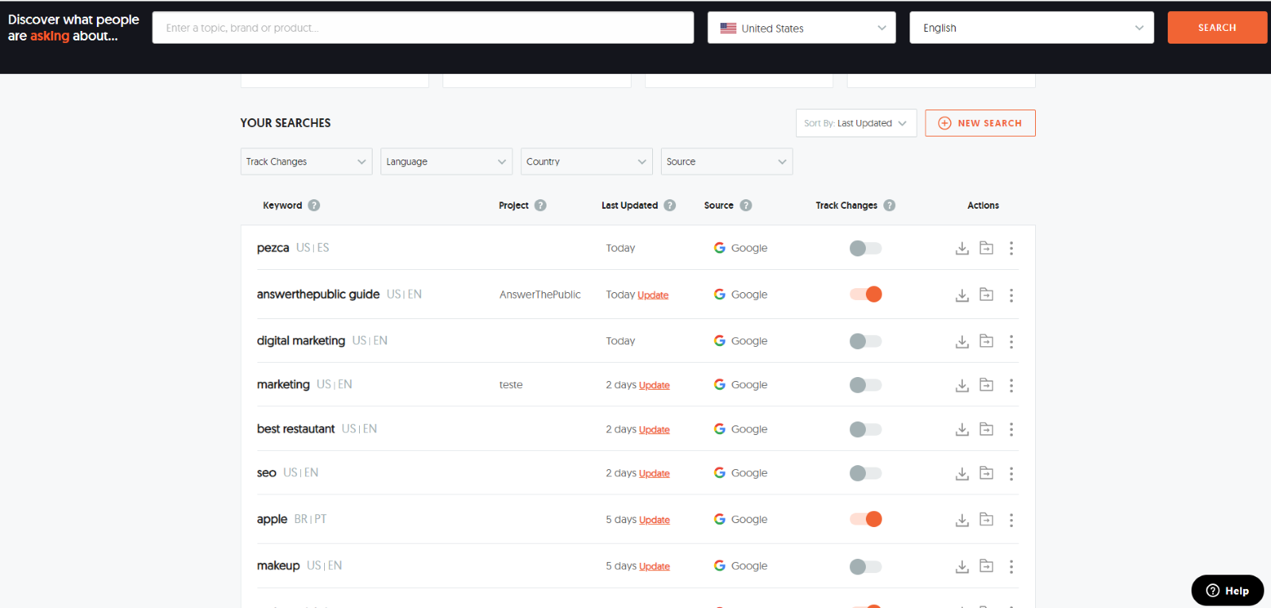Viewport: 1271px width, 608px height.
Task: Click the Update link for the marketing row
Action: pos(654,386)
